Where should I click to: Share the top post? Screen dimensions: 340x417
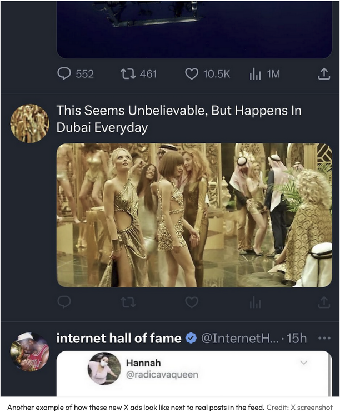pyautogui.click(x=324, y=74)
